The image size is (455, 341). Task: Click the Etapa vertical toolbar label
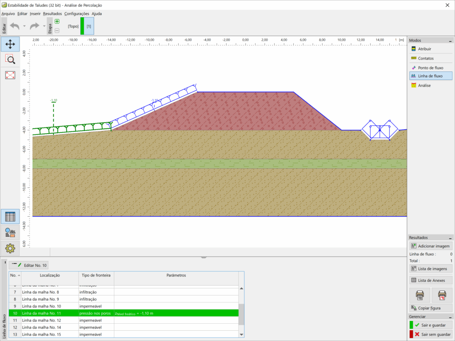click(50, 26)
